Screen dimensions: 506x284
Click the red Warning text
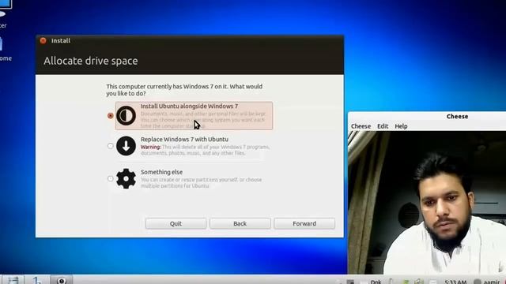(x=151, y=147)
